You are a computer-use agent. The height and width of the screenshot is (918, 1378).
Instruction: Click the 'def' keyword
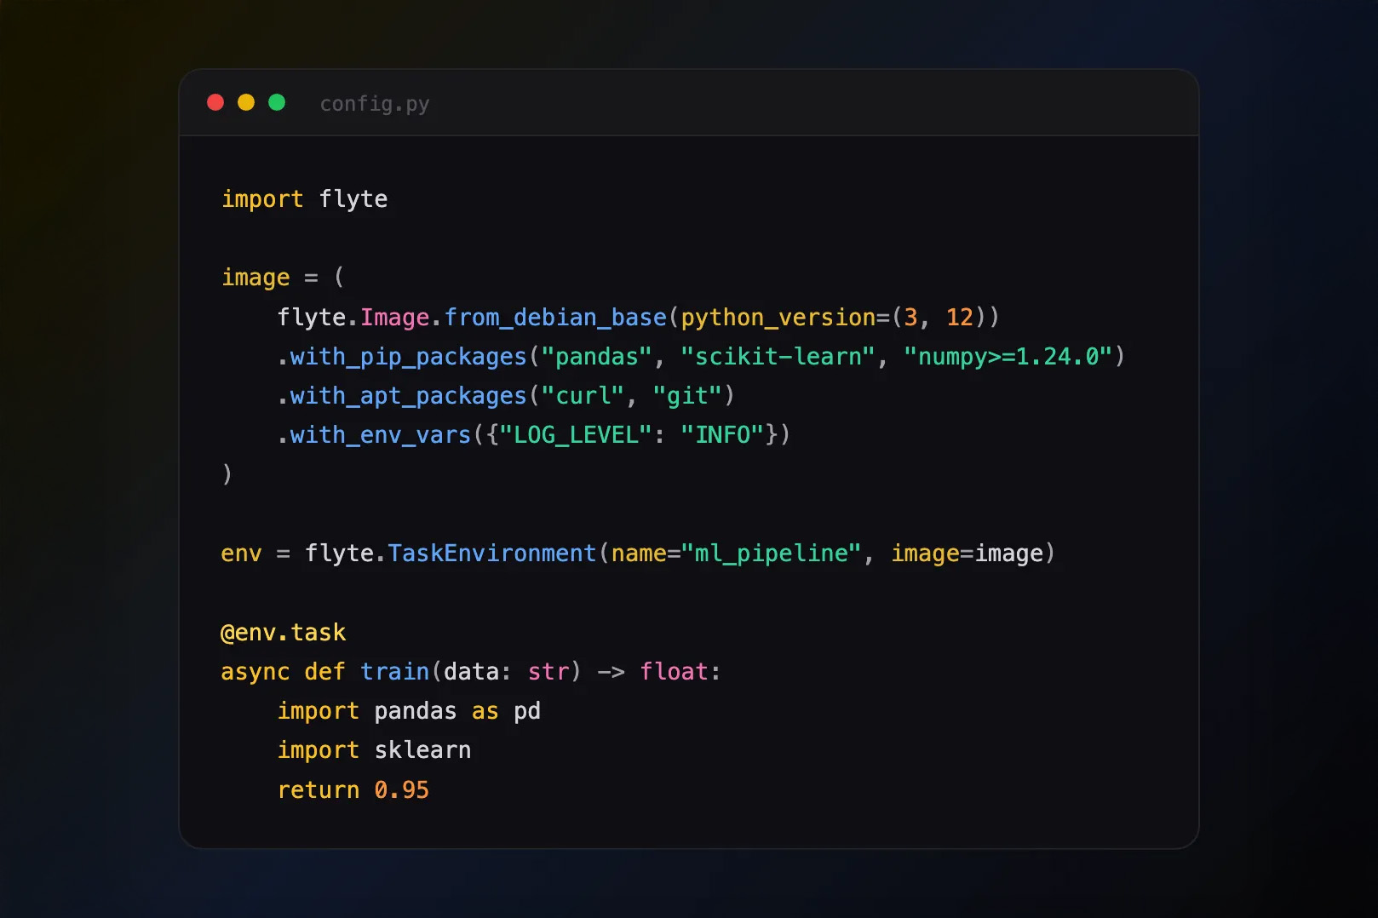coord(324,672)
